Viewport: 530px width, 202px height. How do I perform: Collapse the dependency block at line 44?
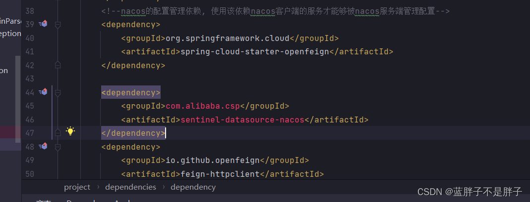[x=58, y=92]
